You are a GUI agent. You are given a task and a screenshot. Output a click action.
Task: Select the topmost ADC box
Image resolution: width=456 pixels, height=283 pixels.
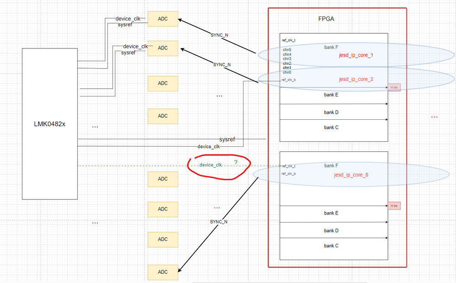pos(163,19)
